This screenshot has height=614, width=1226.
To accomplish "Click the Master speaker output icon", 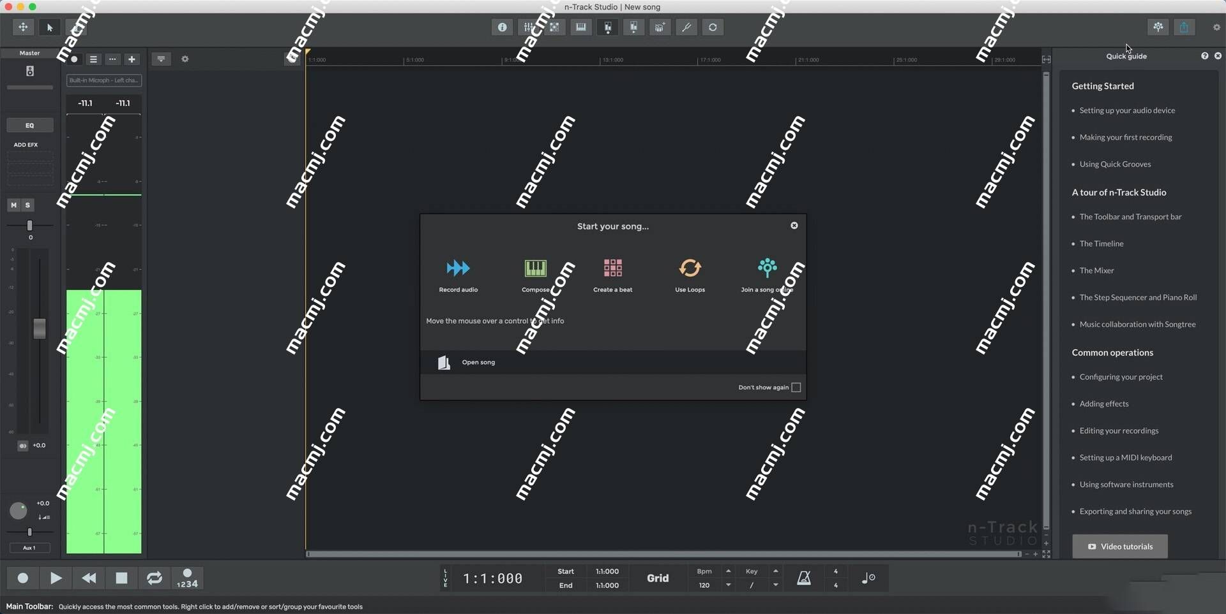I will [x=29, y=71].
